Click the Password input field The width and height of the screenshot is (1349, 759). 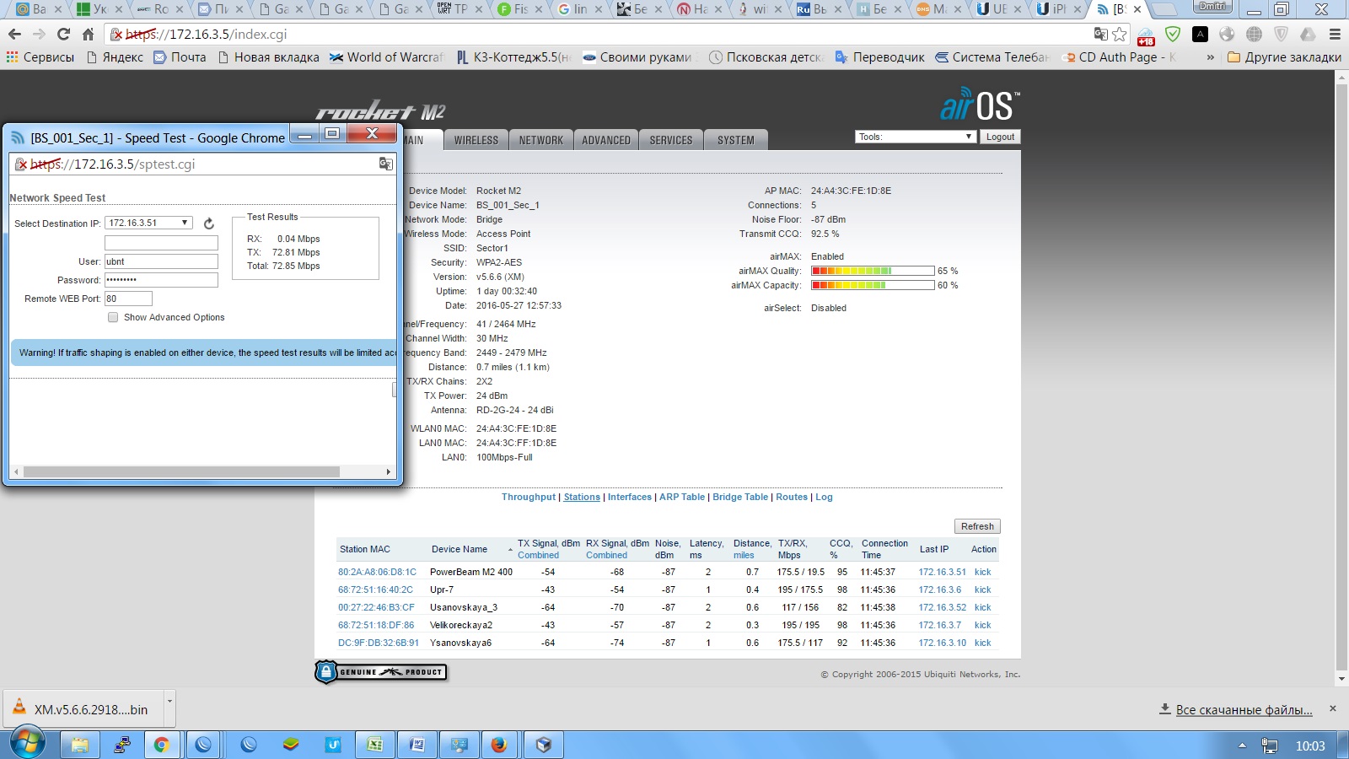pos(161,280)
